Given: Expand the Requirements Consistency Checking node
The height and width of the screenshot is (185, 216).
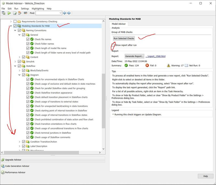Looking at the screenshot, I should click(11, 22).
